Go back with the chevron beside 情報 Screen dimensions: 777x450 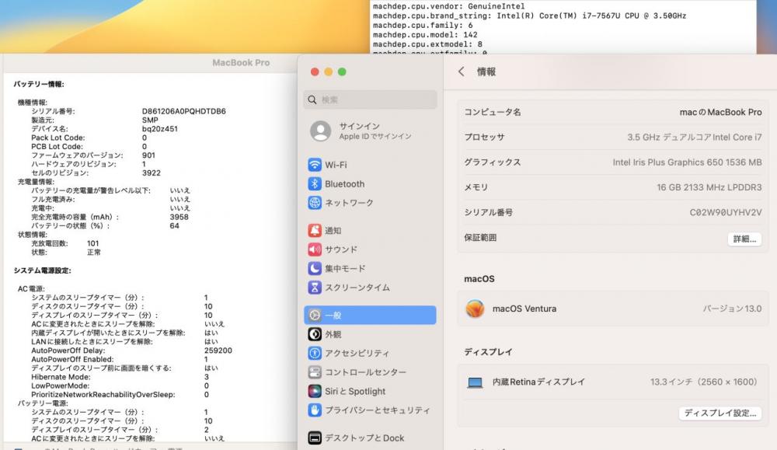[462, 72]
